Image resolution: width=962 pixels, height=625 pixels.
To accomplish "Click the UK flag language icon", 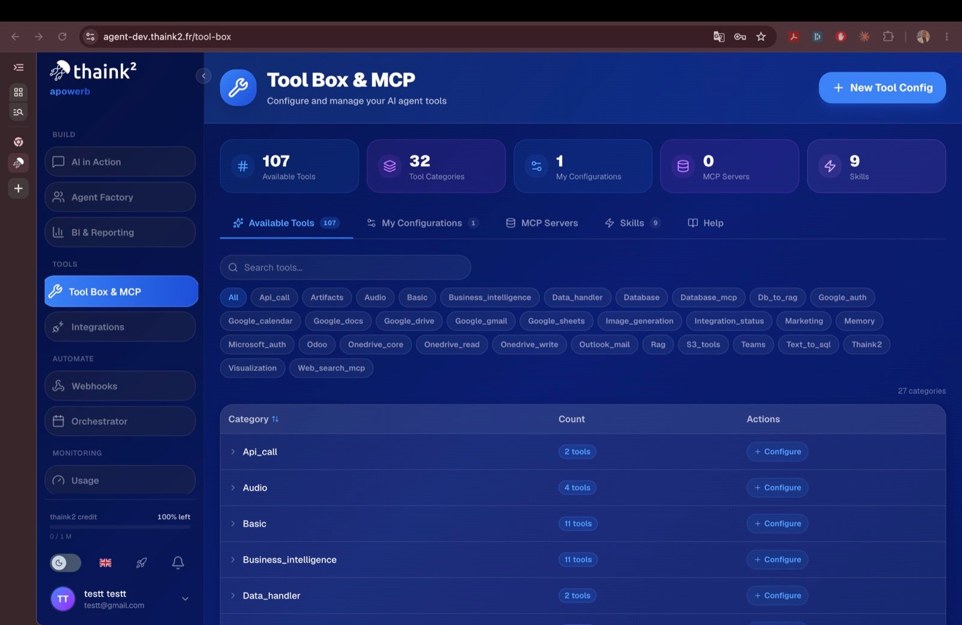I will pos(105,563).
